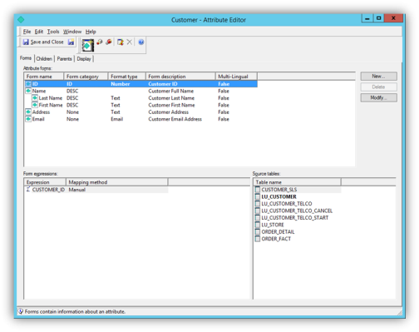
Task: Toggle the LU_CUSTOMER source table checkbox
Action: (x=258, y=196)
